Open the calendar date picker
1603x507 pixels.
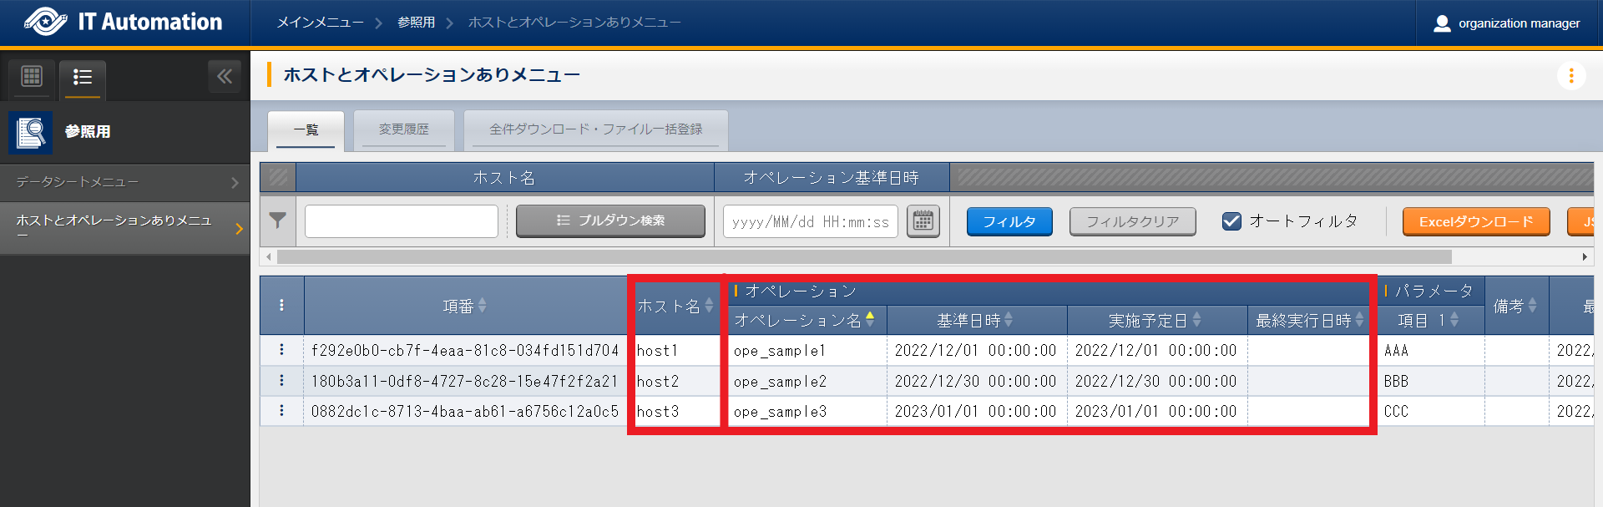pos(923,221)
